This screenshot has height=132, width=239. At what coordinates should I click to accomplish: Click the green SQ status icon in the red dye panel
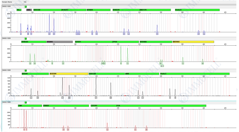[26, 102]
